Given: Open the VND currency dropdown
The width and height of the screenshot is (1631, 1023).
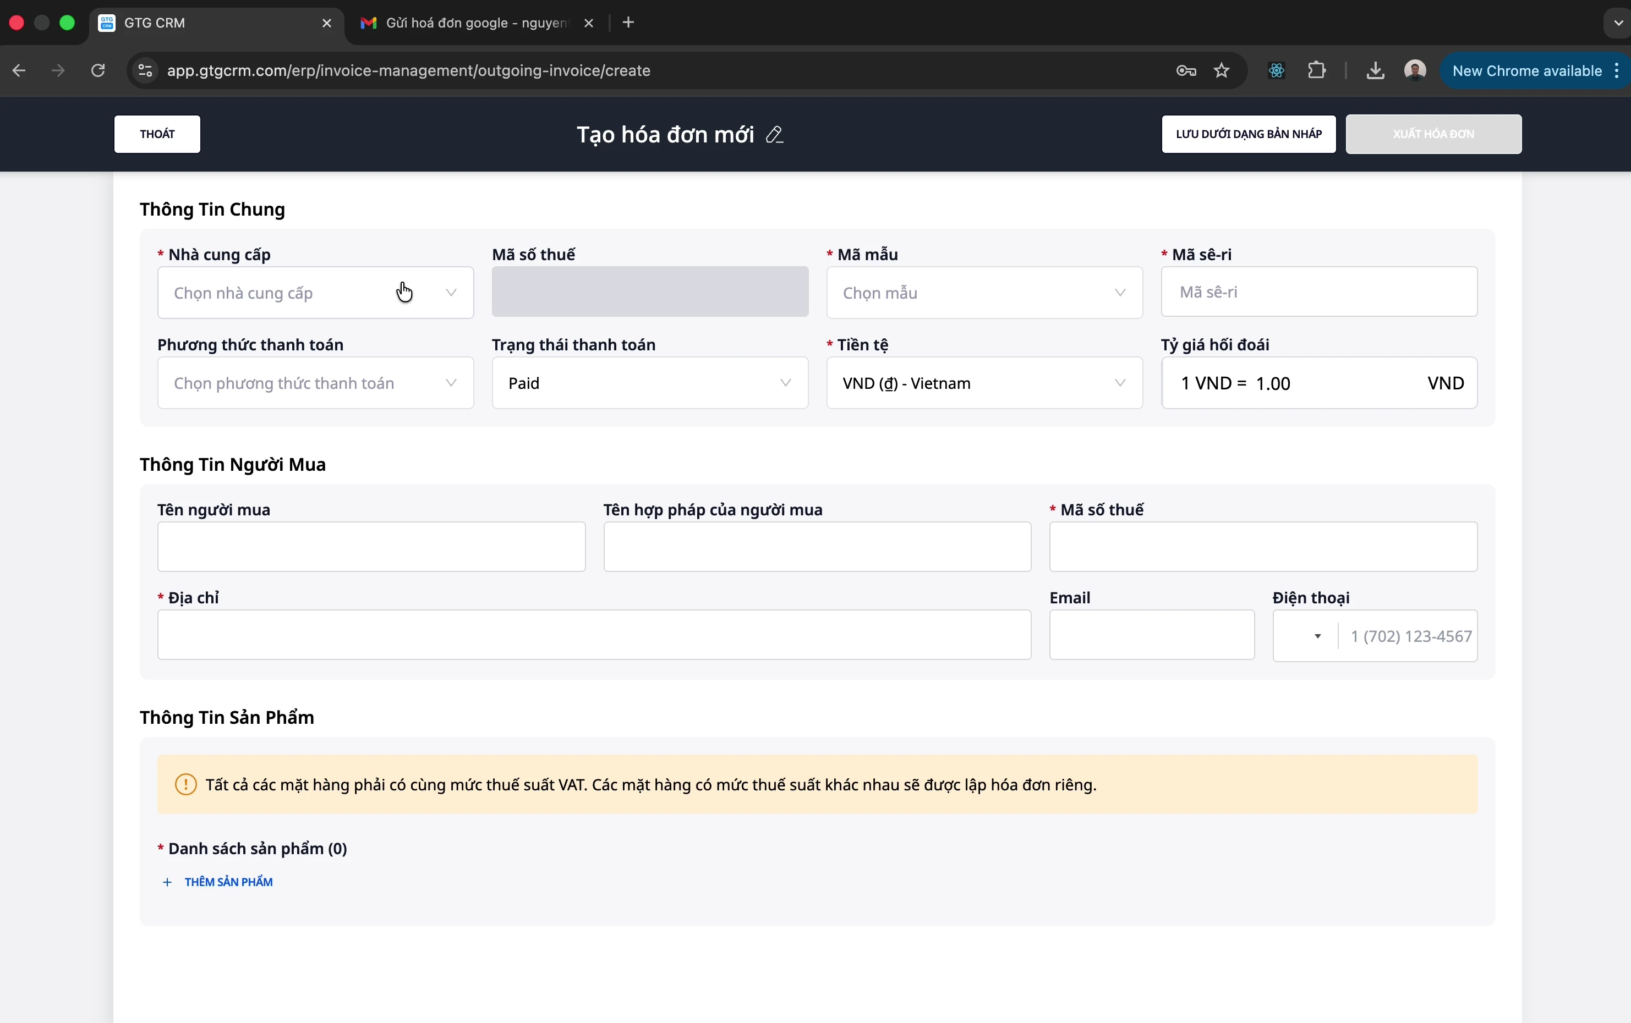Looking at the screenshot, I should [x=983, y=383].
